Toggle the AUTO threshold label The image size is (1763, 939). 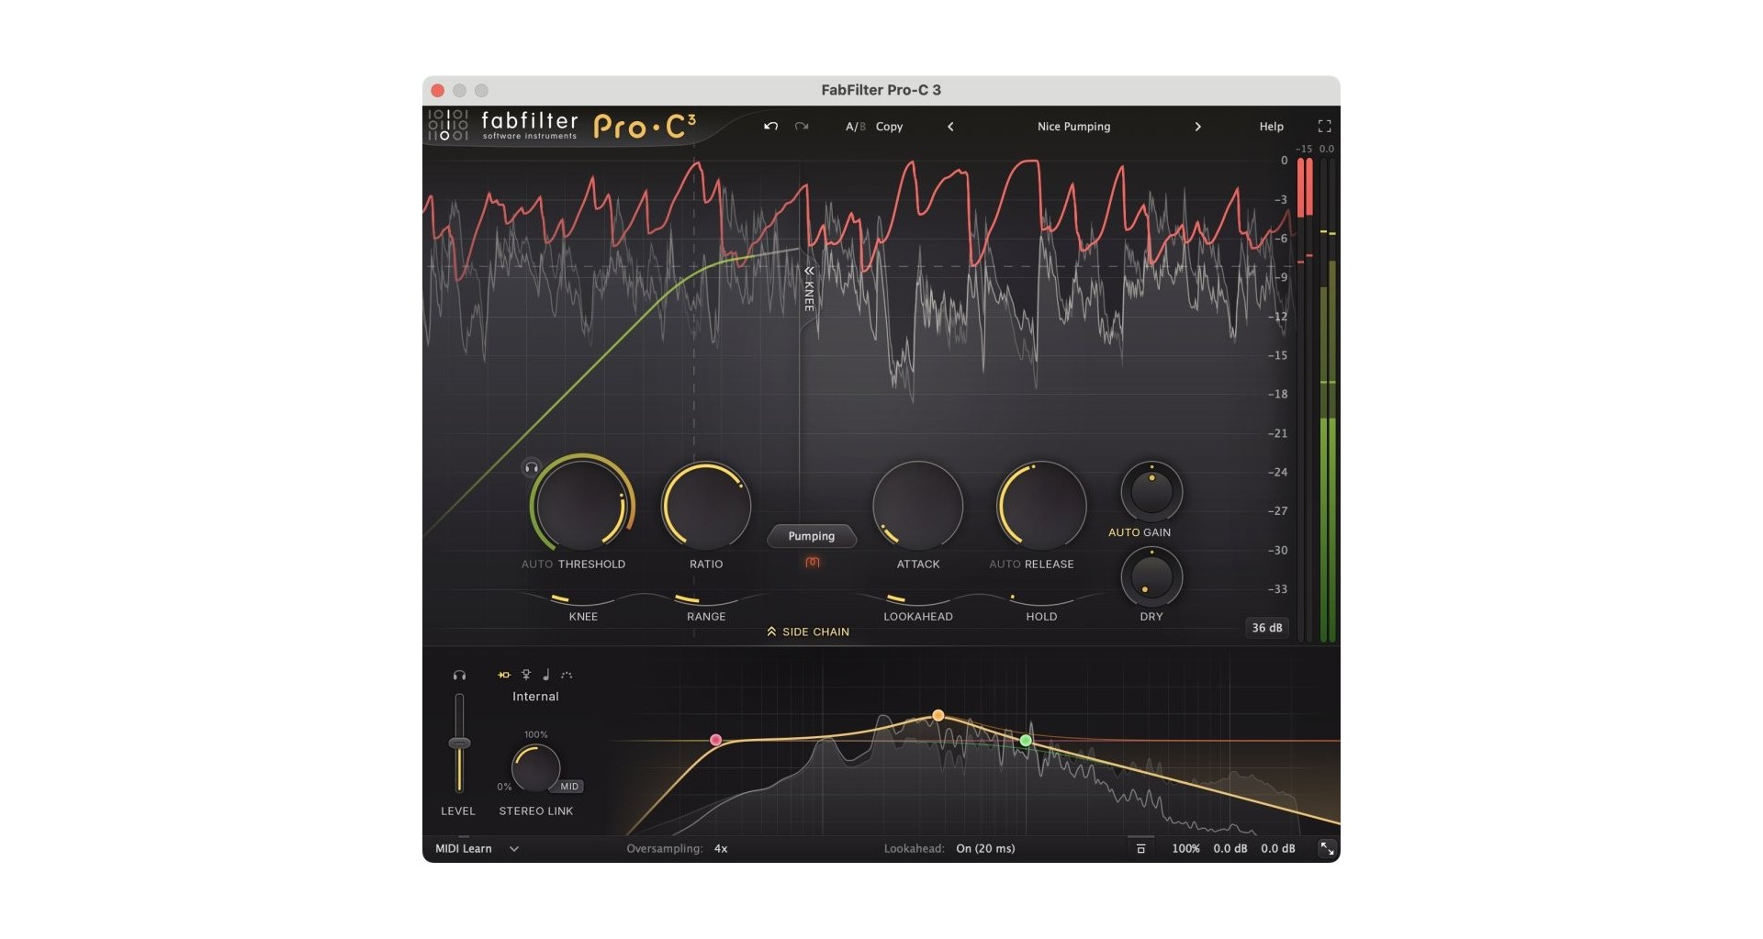[x=536, y=565]
